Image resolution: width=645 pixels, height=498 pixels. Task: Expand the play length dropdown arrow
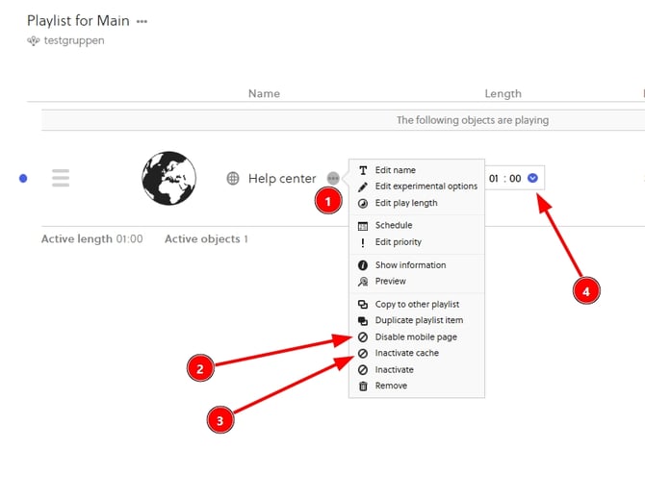click(x=532, y=178)
